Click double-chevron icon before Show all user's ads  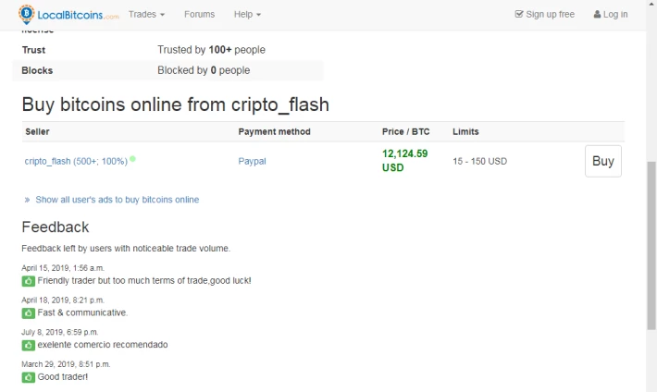point(27,200)
